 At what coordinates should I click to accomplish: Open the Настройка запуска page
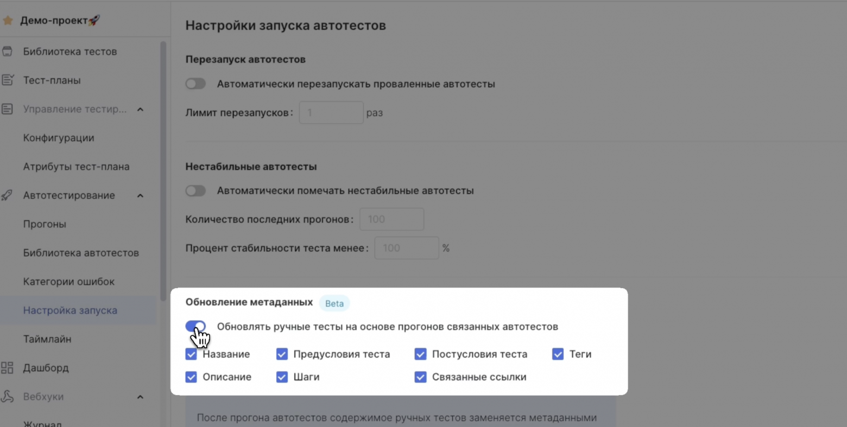click(x=61, y=310)
